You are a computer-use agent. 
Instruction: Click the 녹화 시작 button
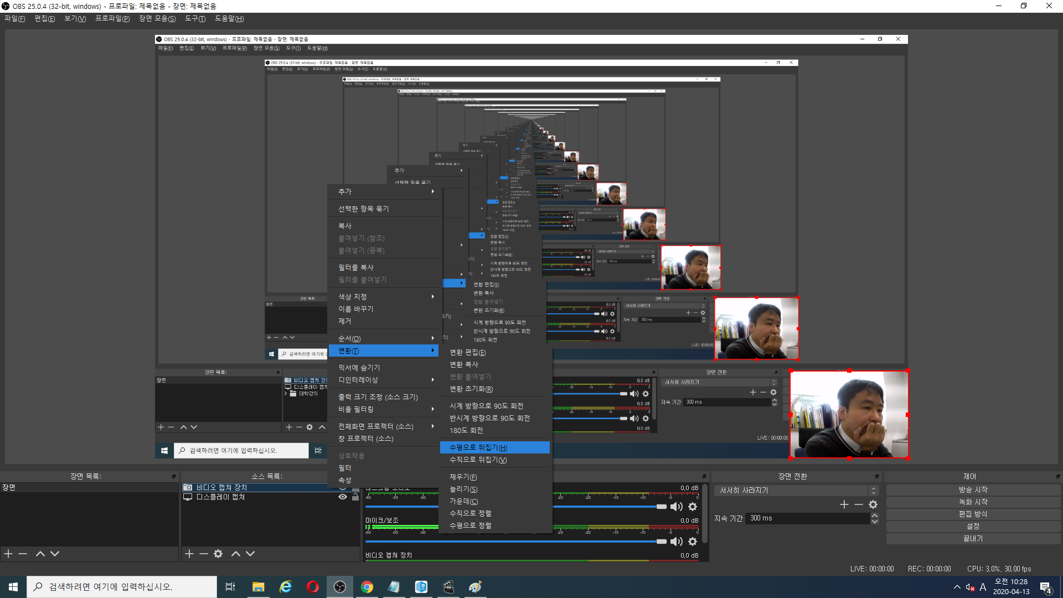[973, 502]
